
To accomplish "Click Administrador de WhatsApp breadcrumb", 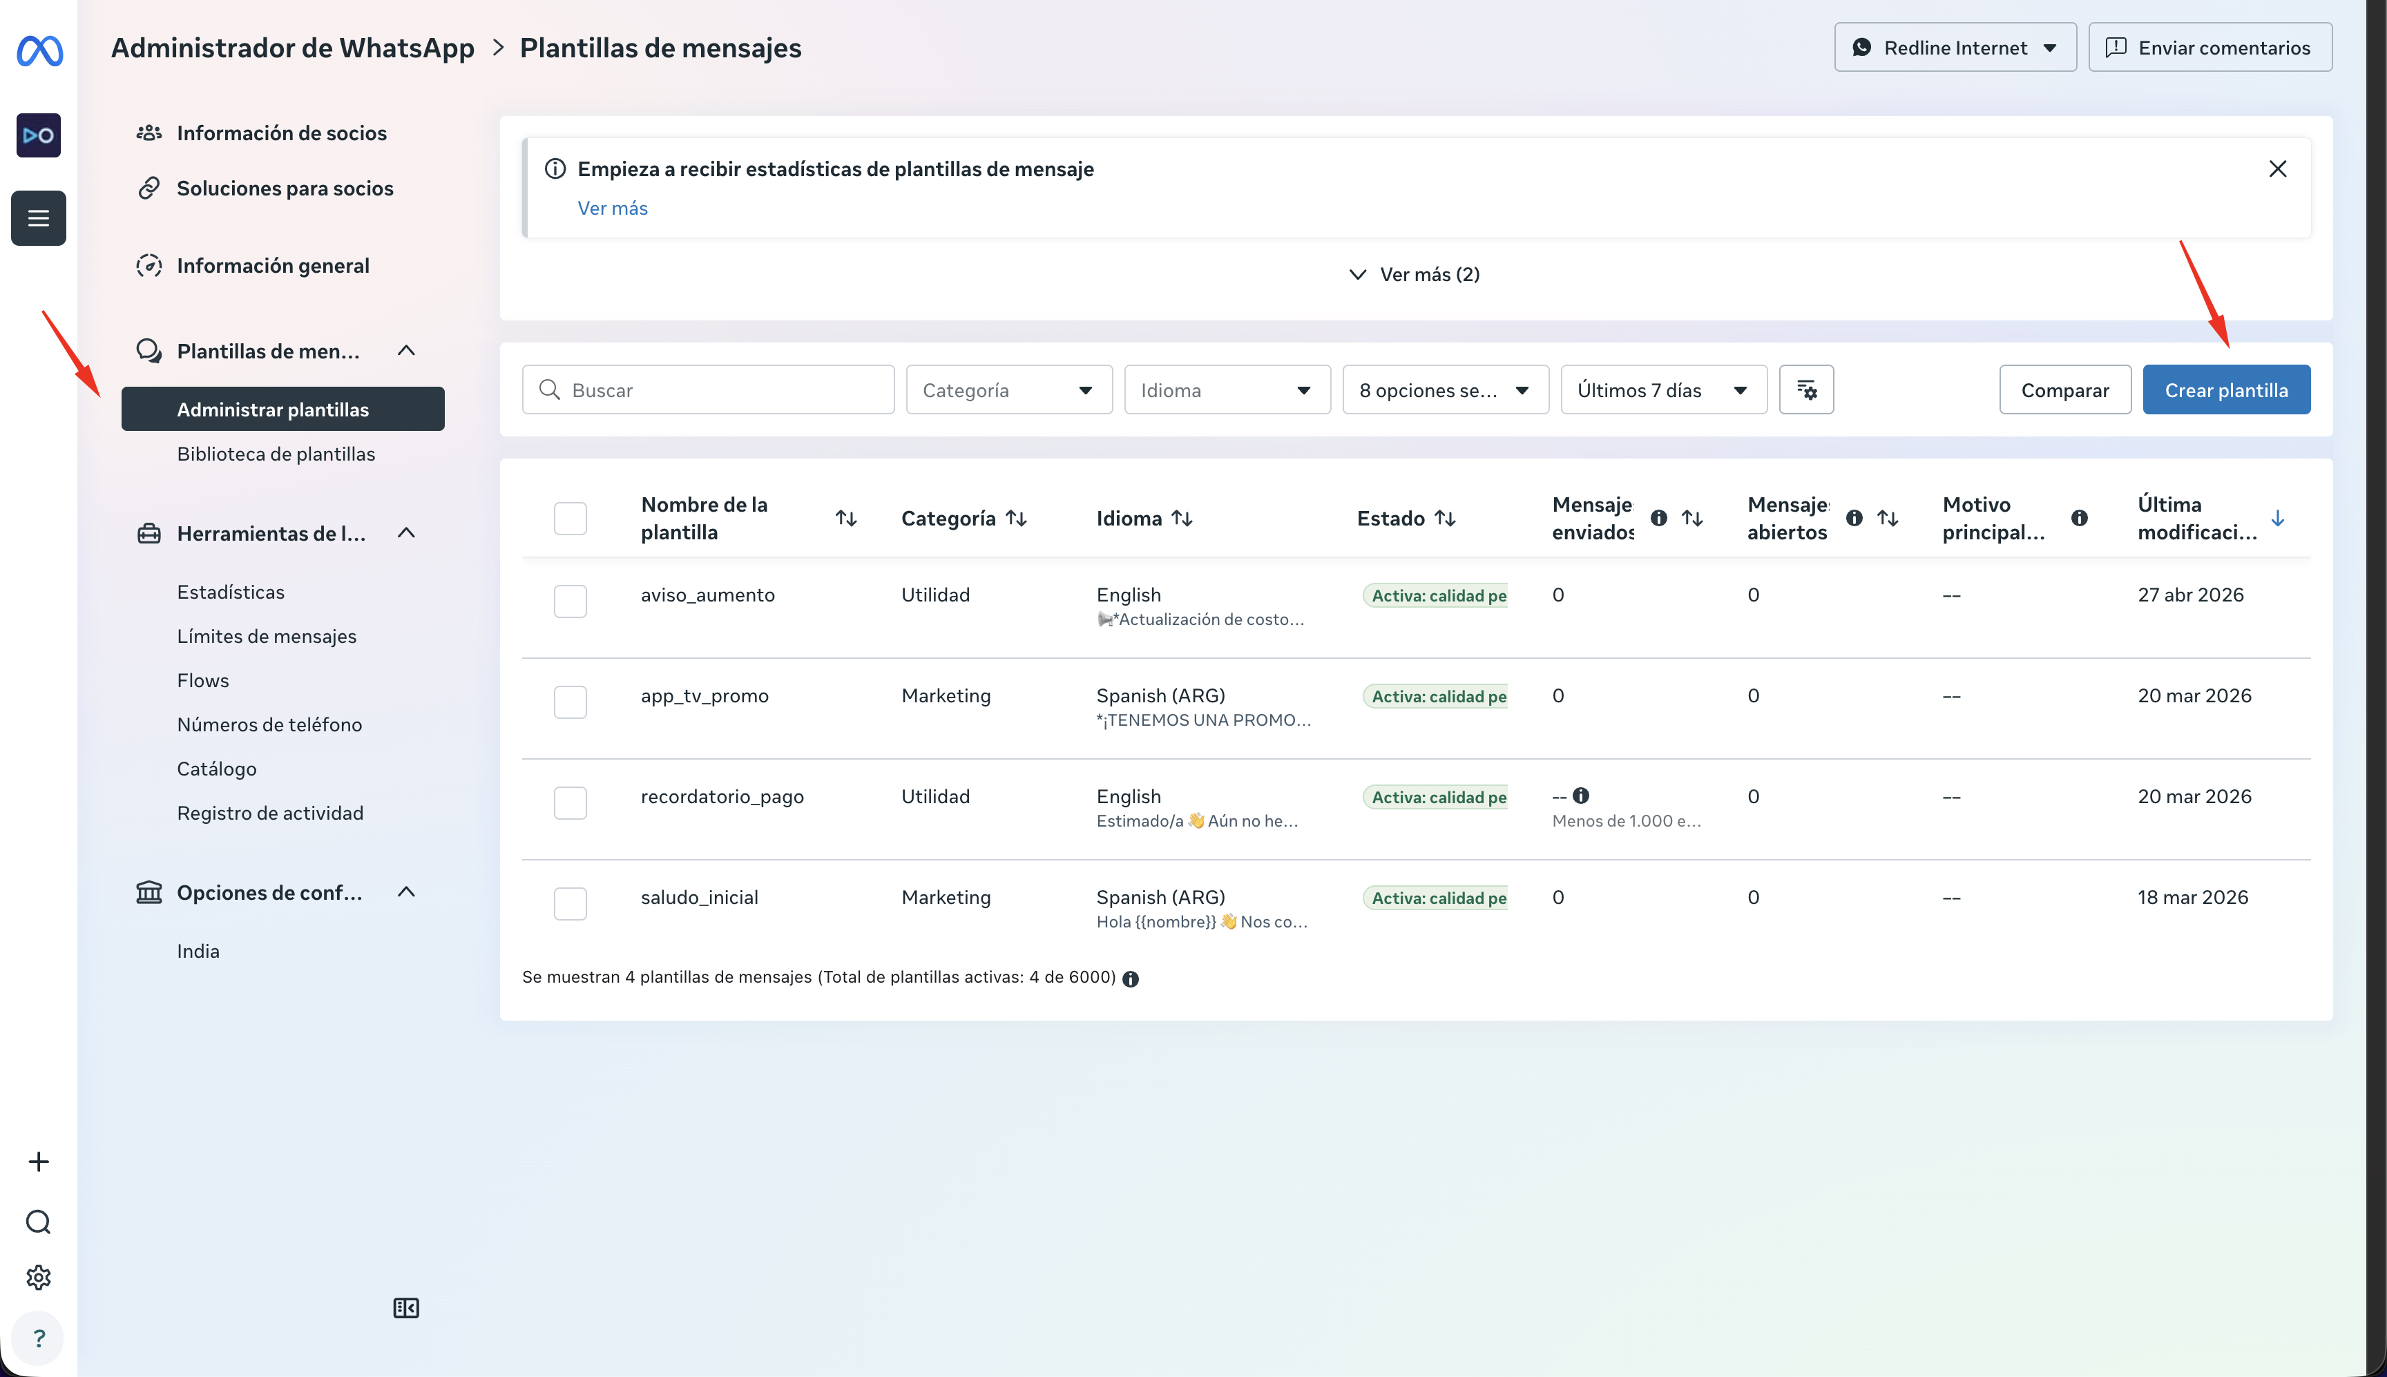I will point(292,47).
